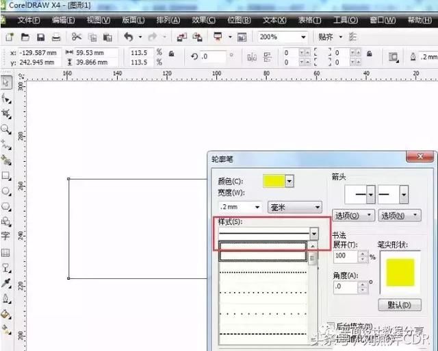Screen dimensions: 438x351
Task: Open the 排列(A) menu
Action: (168, 20)
